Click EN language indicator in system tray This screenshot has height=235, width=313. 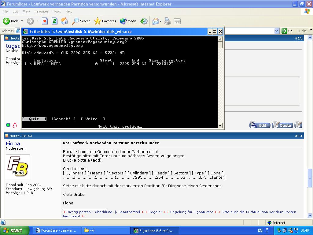[260, 230]
